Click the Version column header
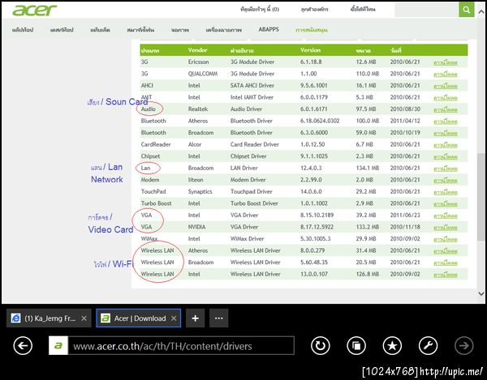 [x=310, y=50]
